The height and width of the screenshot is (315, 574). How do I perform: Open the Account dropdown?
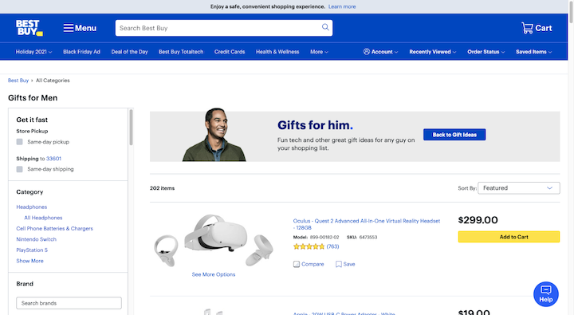381,52
